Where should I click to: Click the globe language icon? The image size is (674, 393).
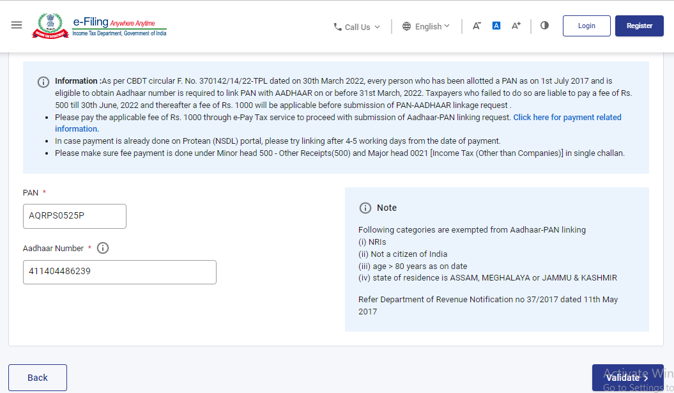point(407,26)
